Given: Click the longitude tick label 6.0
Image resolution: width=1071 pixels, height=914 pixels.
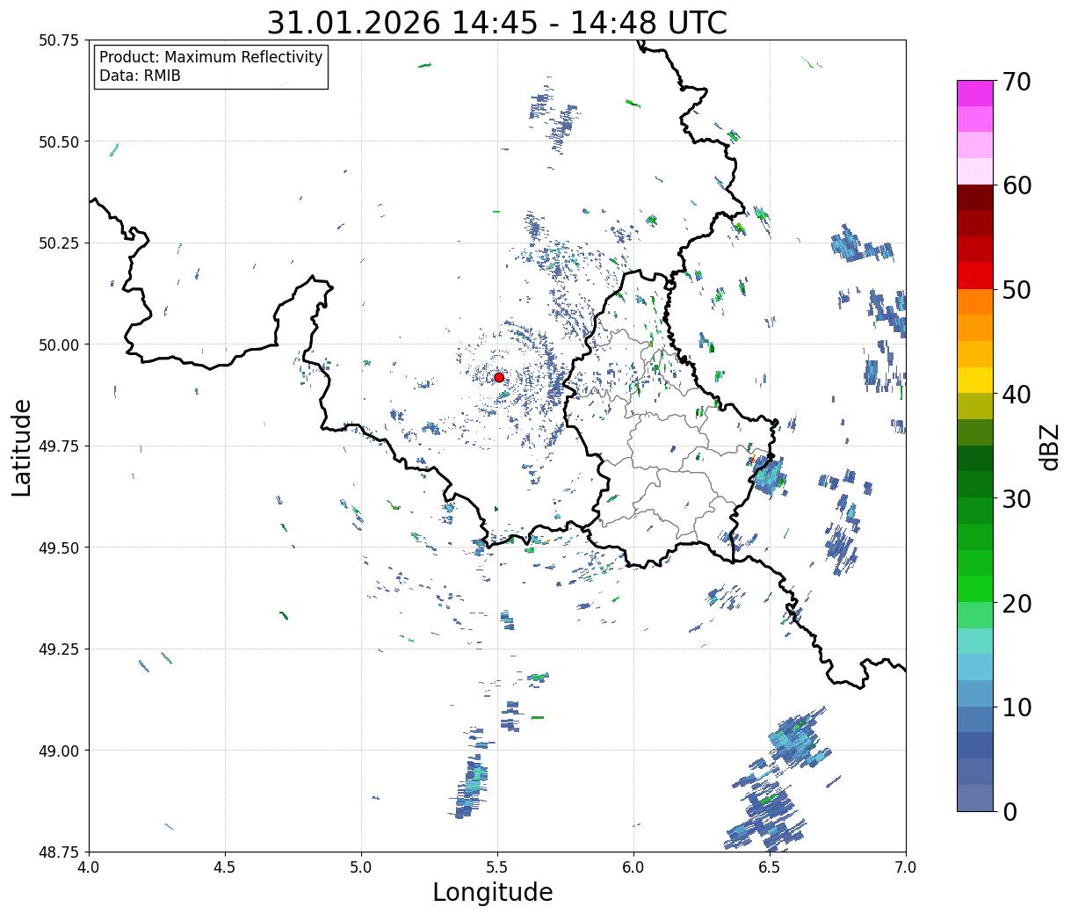Looking at the screenshot, I should (633, 867).
